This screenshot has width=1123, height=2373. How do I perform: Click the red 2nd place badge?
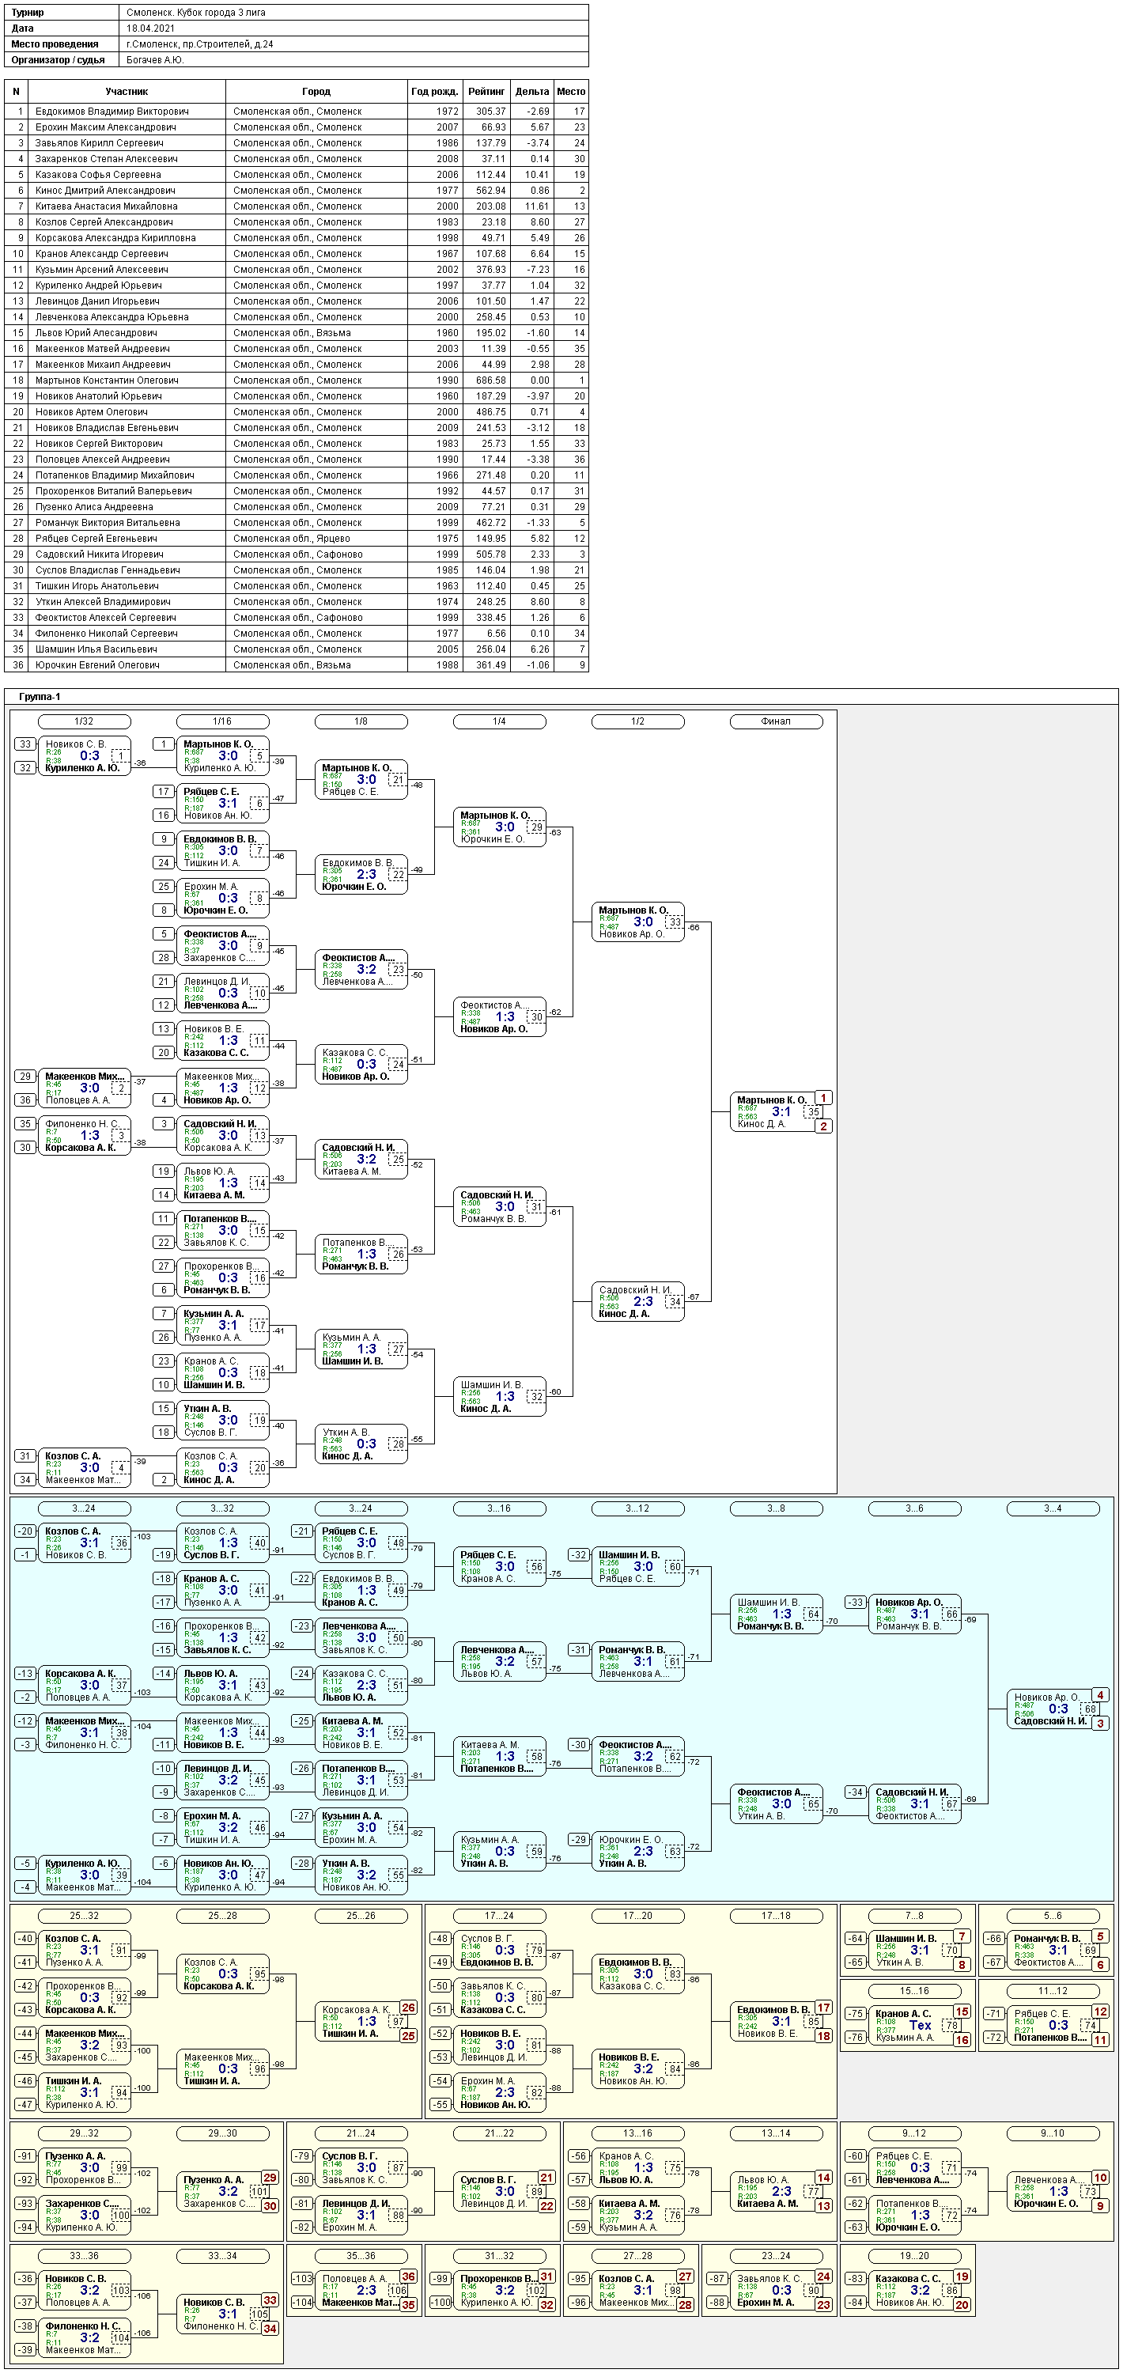coord(823,1126)
